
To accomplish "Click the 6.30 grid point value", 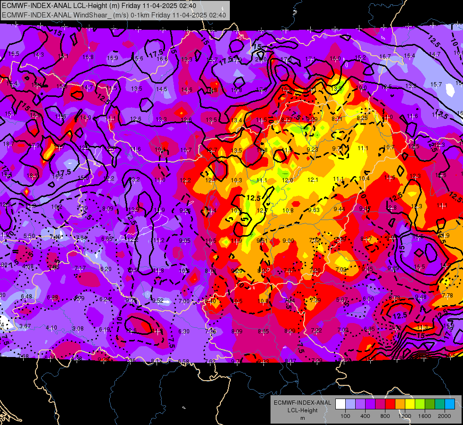I will (x=183, y=331).
